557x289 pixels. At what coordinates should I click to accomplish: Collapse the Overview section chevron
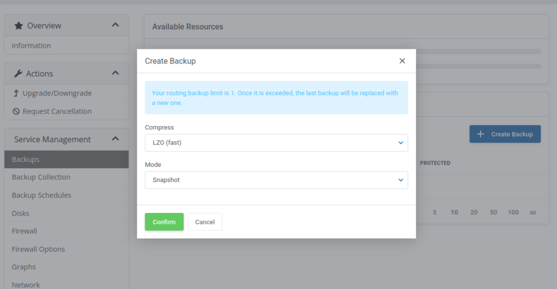(x=115, y=25)
